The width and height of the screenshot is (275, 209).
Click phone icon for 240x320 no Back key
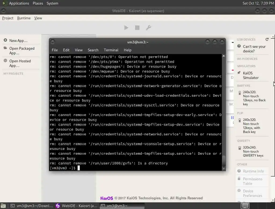click(x=240, y=93)
